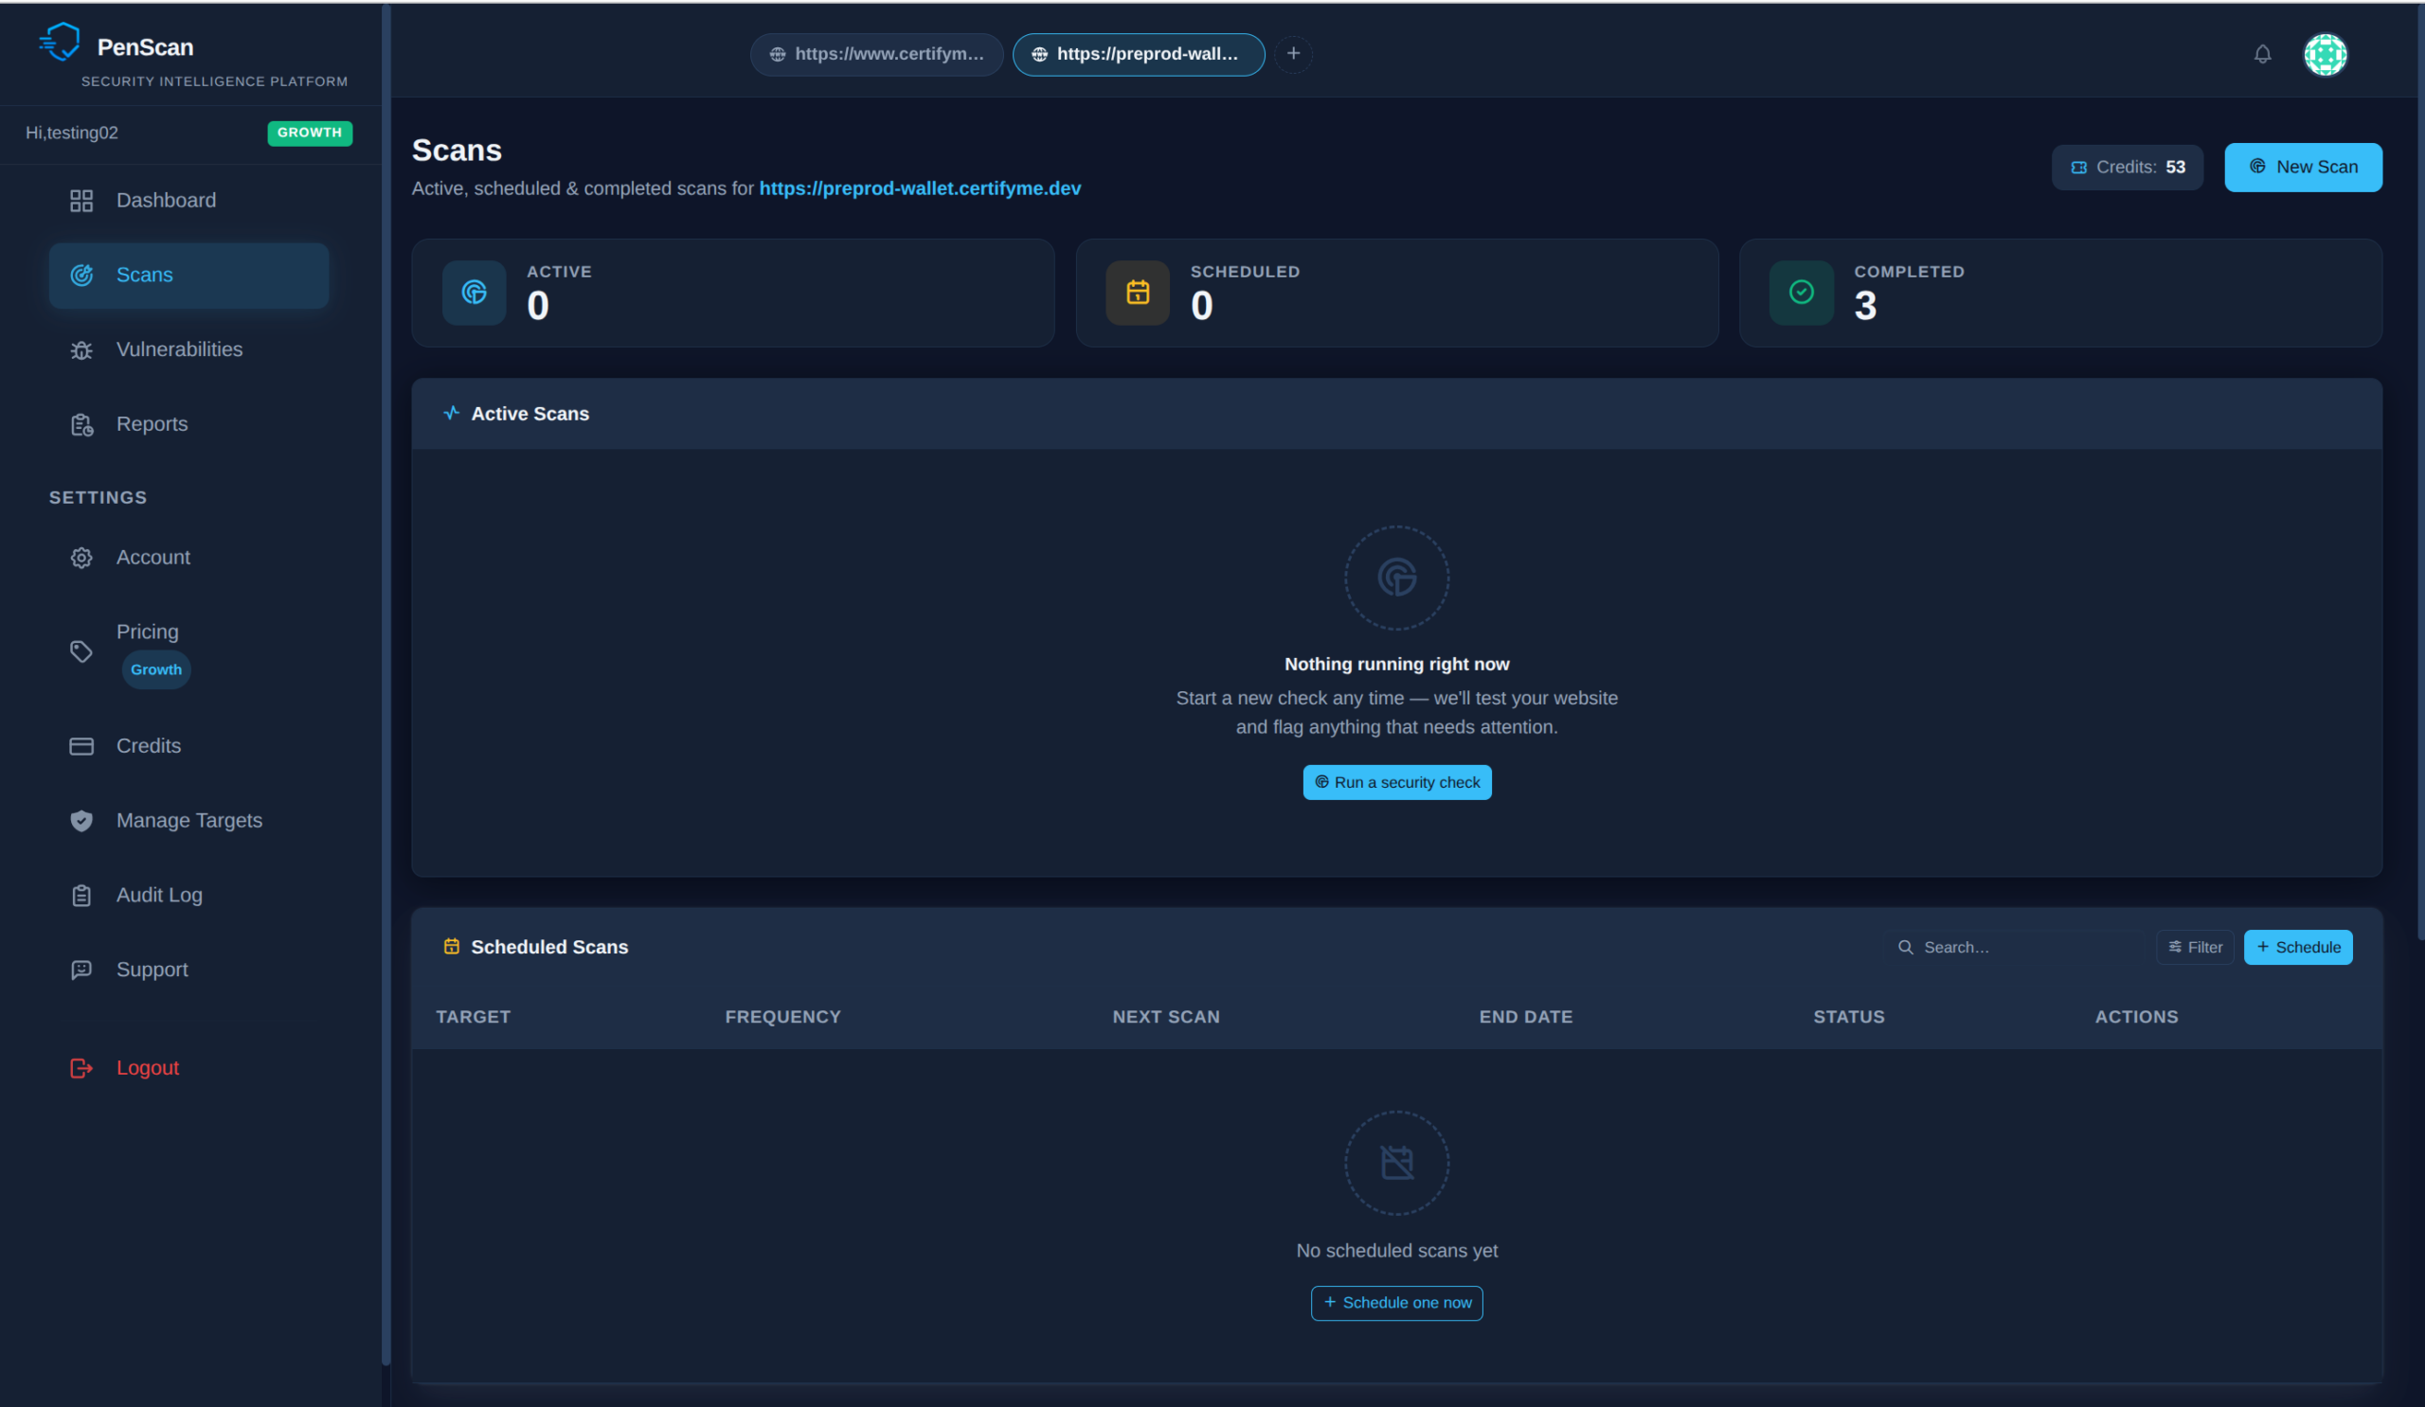2425x1407 pixels.
Task: Click Run a security check
Action: pos(1397,783)
